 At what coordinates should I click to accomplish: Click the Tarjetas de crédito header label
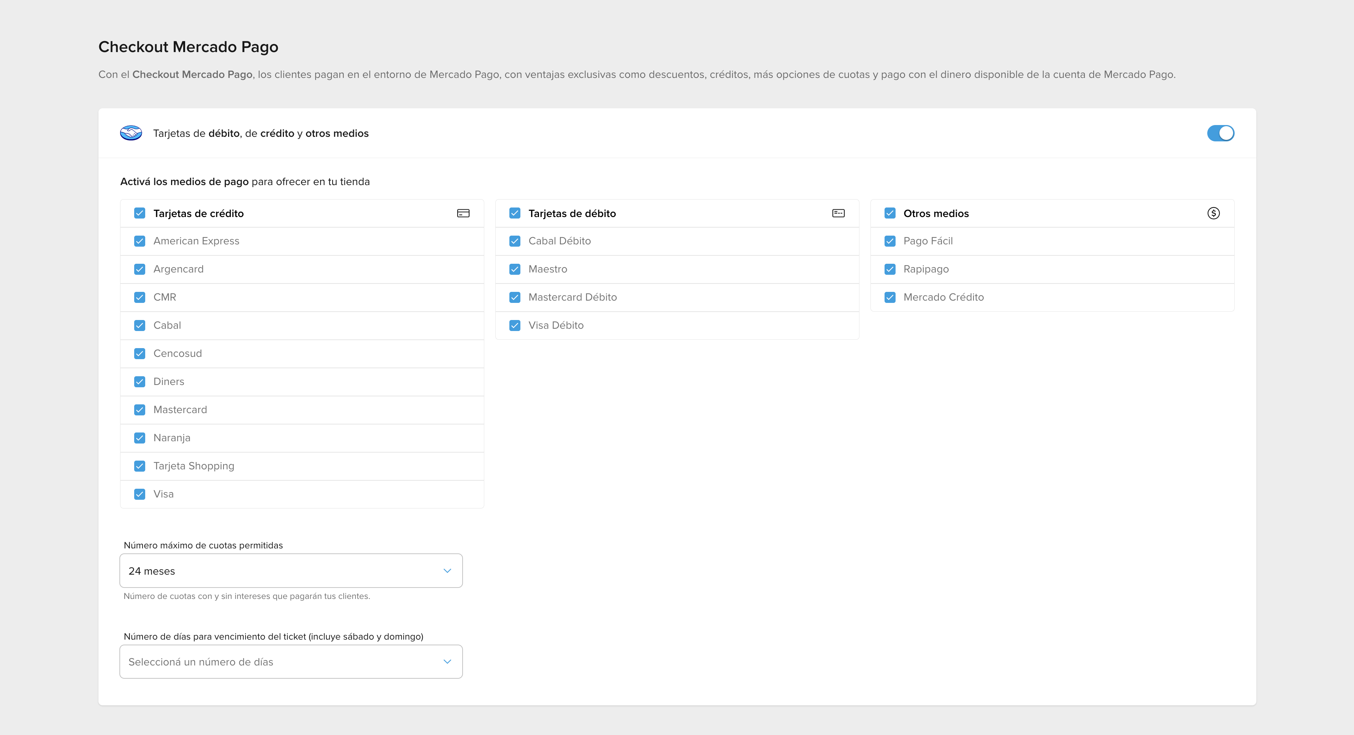(198, 213)
